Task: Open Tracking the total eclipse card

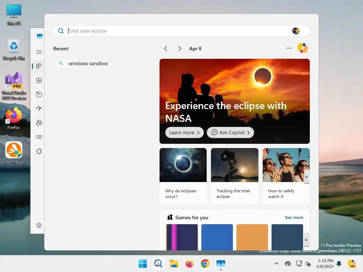Action: point(235,176)
